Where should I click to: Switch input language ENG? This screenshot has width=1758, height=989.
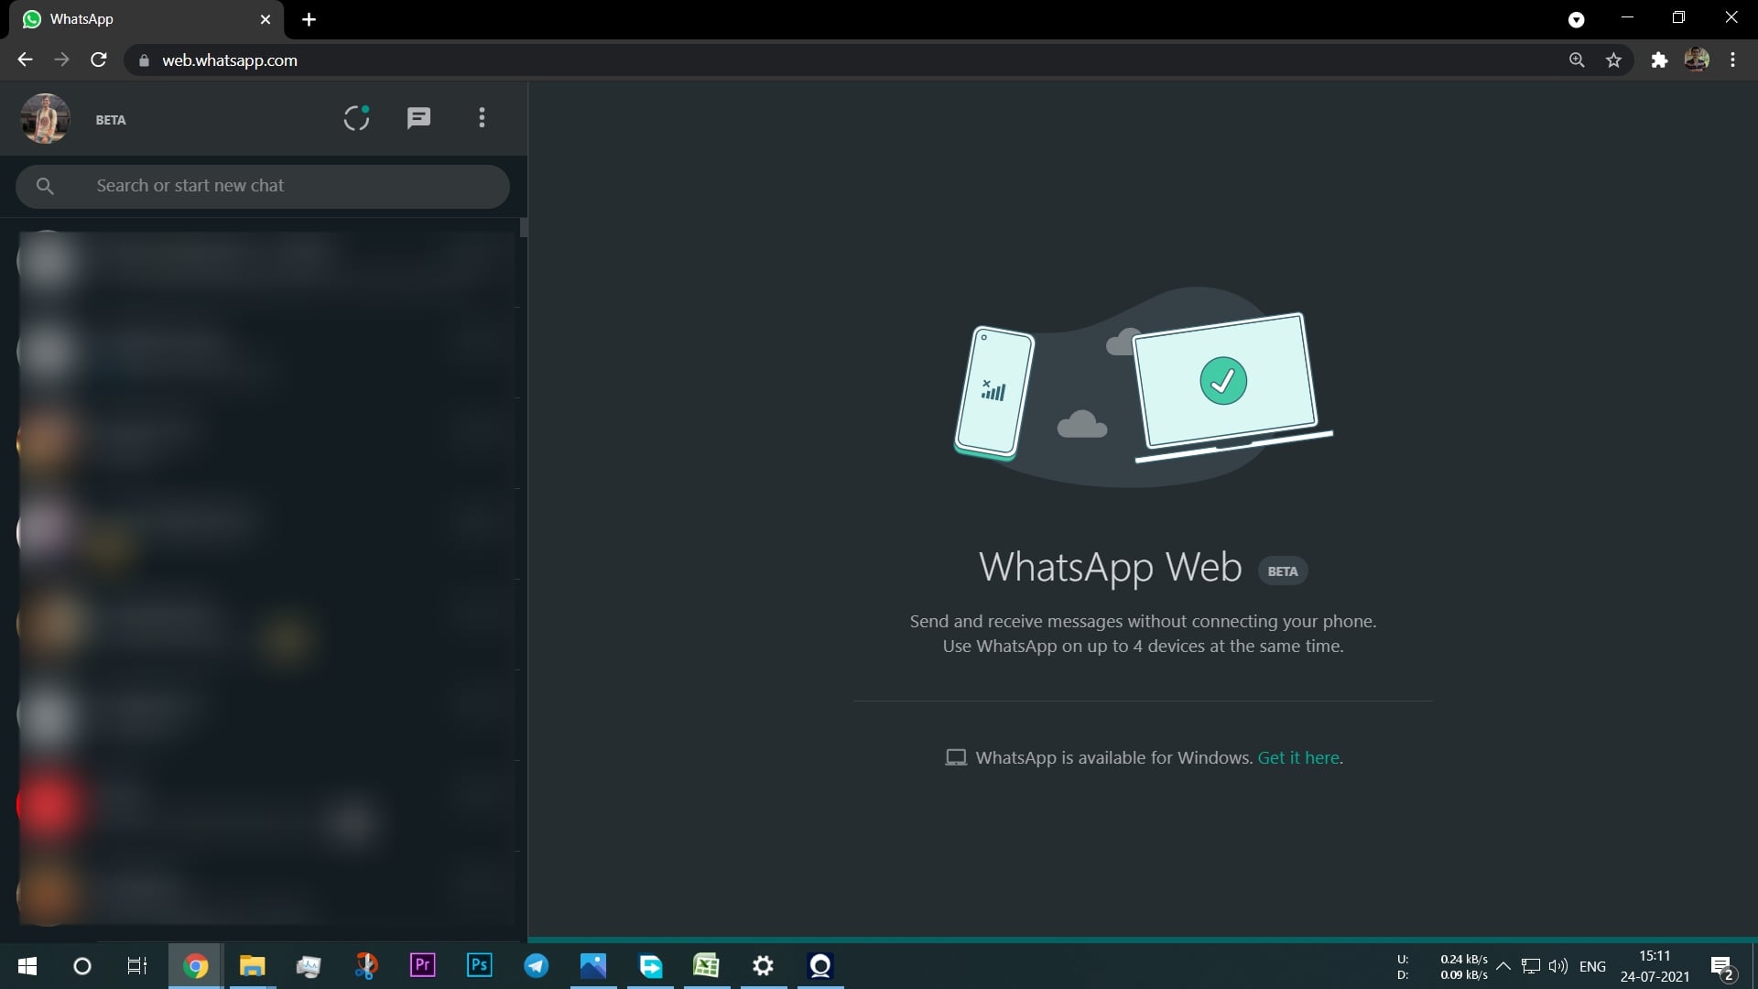[x=1592, y=966]
